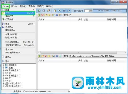
Task: Choose 打开工程文件... menu entry
Action: [x=18, y=42]
